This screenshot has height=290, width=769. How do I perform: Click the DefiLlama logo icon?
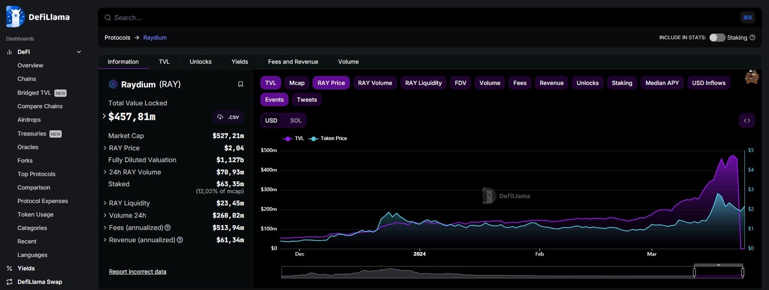click(x=15, y=17)
